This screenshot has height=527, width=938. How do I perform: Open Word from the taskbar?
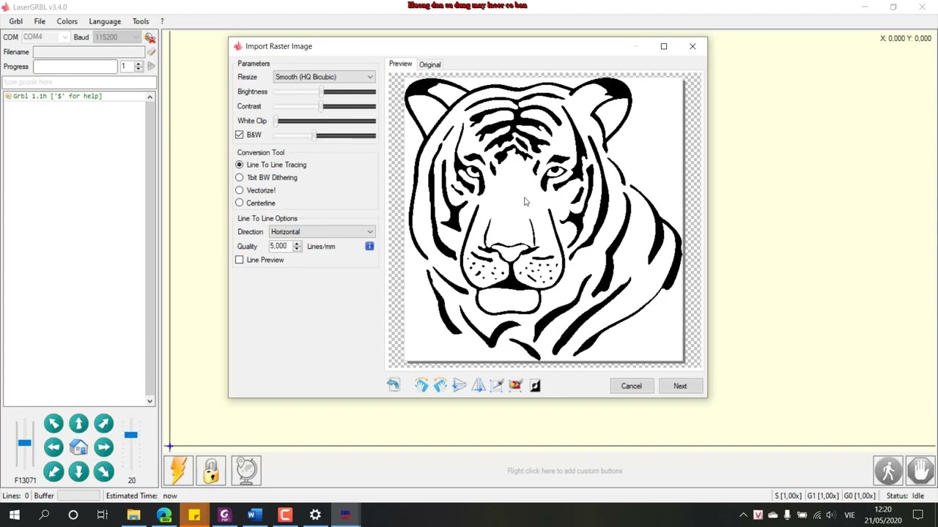pyautogui.click(x=254, y=515)
